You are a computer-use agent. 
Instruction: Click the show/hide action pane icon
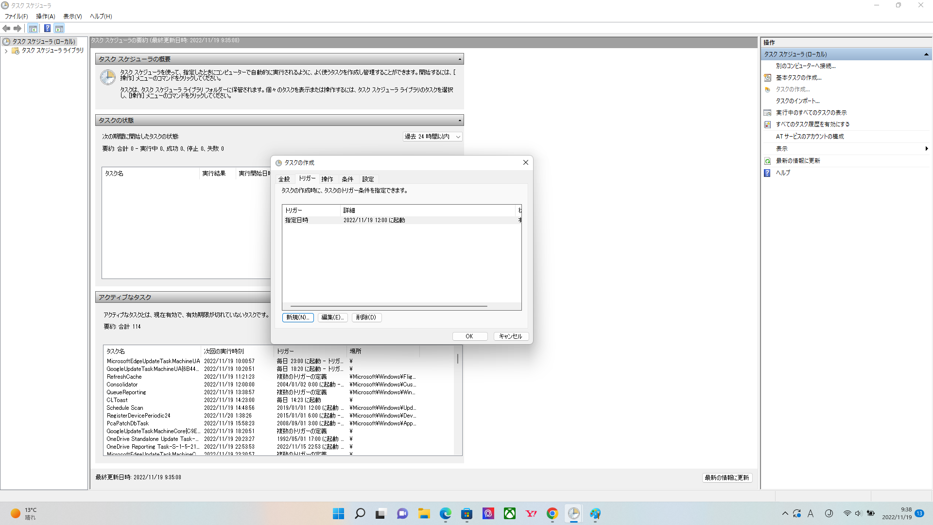pyautogui.click(x=59, y=28)
